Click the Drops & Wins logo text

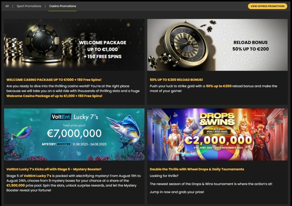coord(217,119)
